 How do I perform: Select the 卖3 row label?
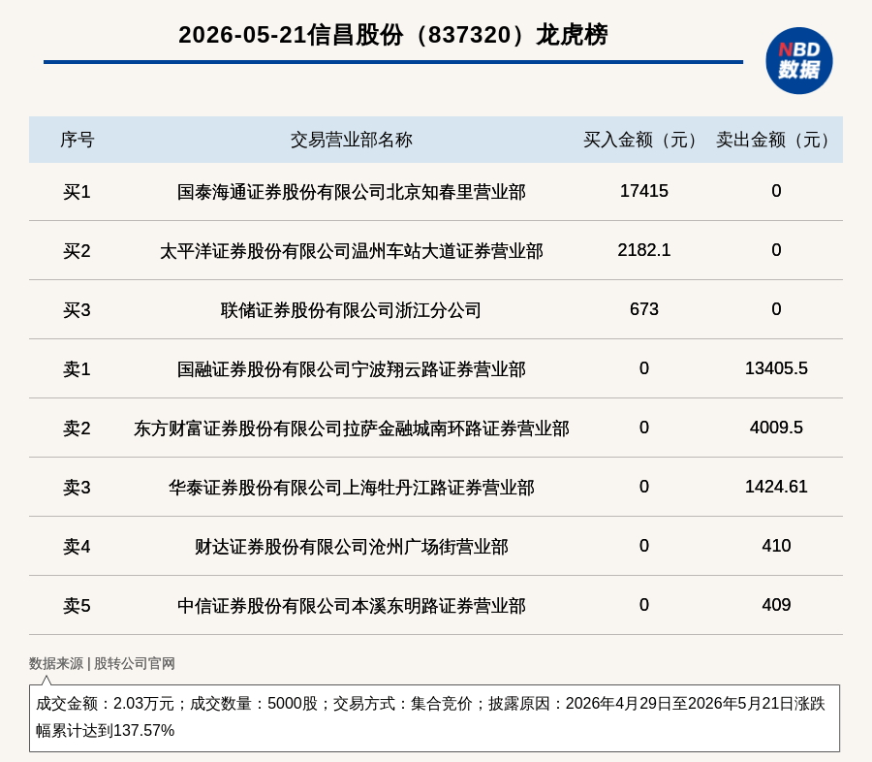(x=77, y=488)
